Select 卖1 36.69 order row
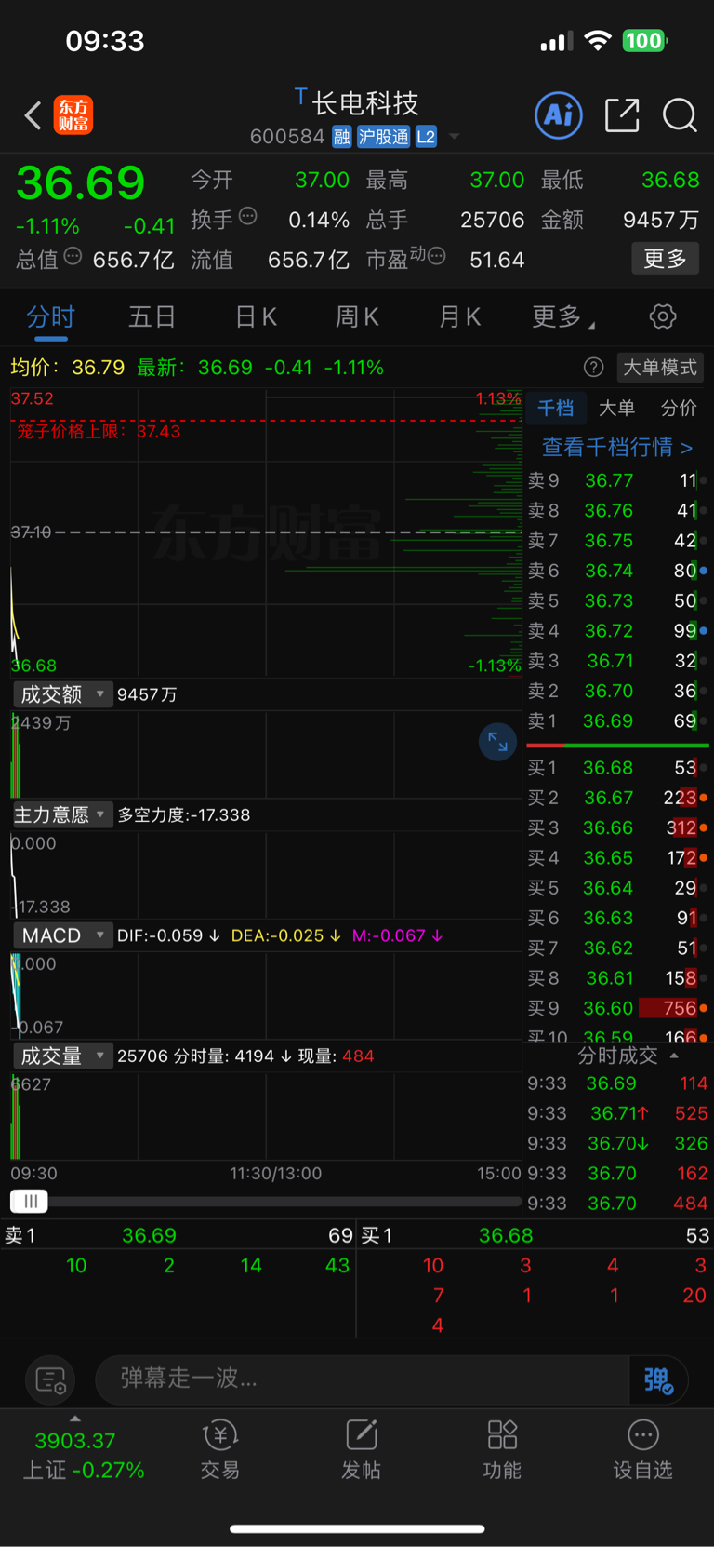Image resolution: width=714 pixels, height=1547 pixels. coord(617,721)
